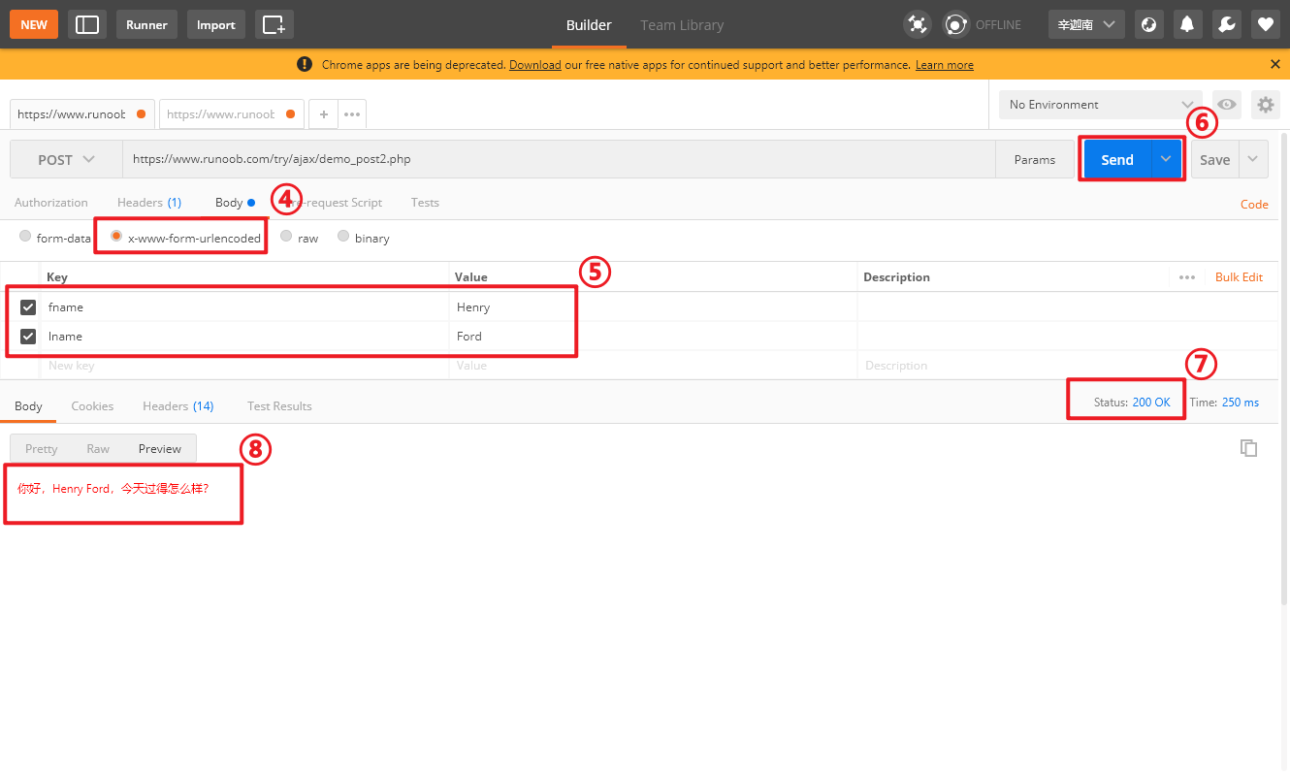
Task: Open the Test Results tab
Action: [279, 405]
